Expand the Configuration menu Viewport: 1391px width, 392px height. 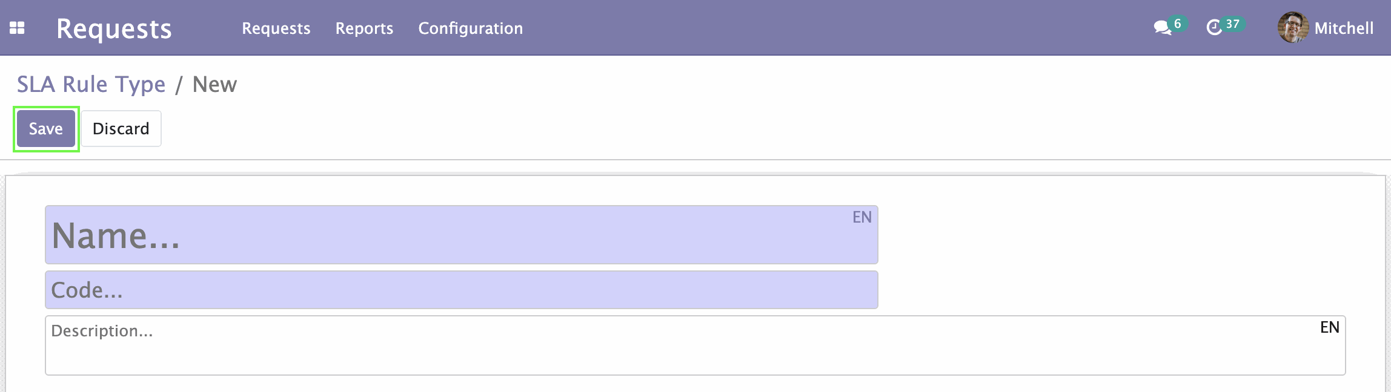pyautogui.click(x=470, y=28)
